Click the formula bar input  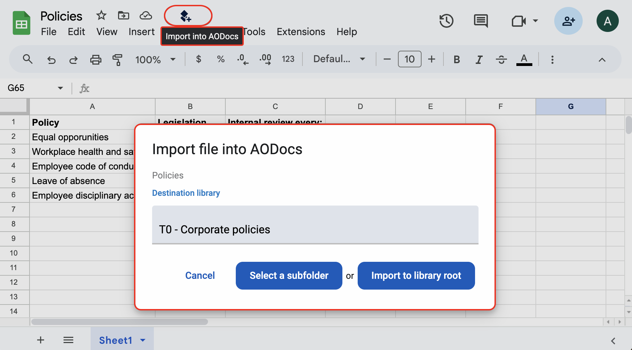(x=361, y=88)
